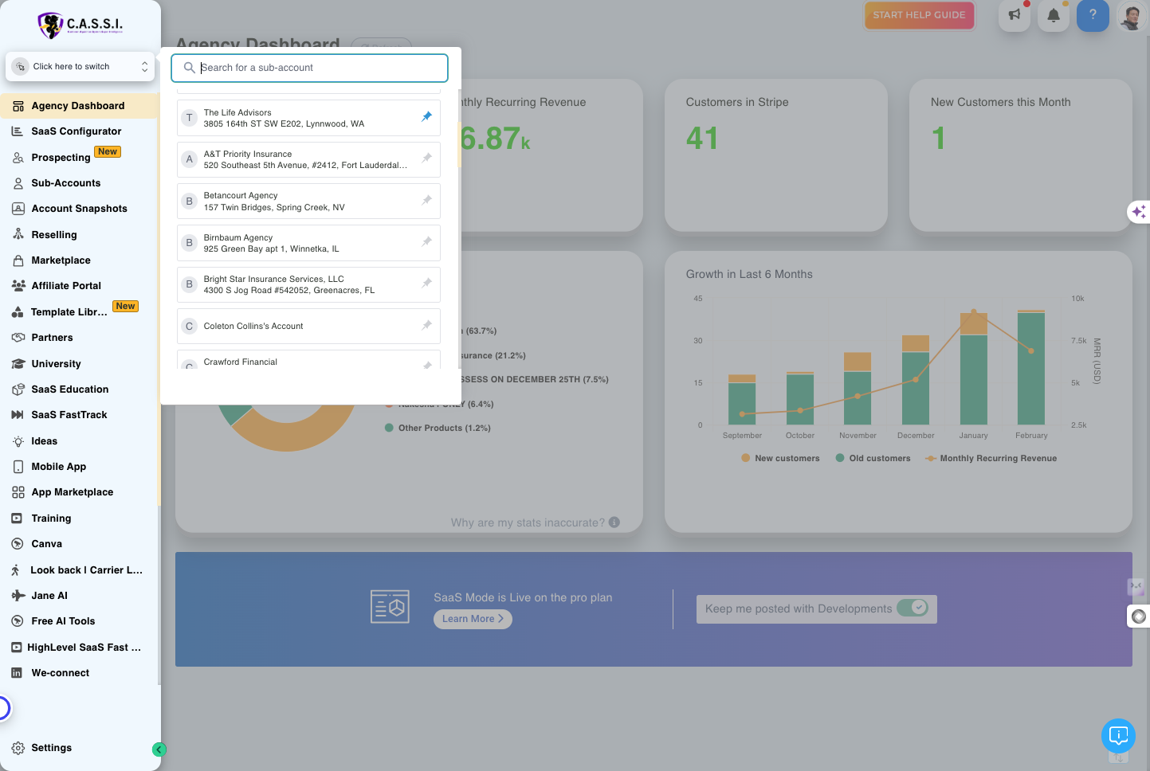The width and height of the screenshot is (1150, 771).
Task: Pin A&T Priority Insurance sub-account
Action: (426, 159)
